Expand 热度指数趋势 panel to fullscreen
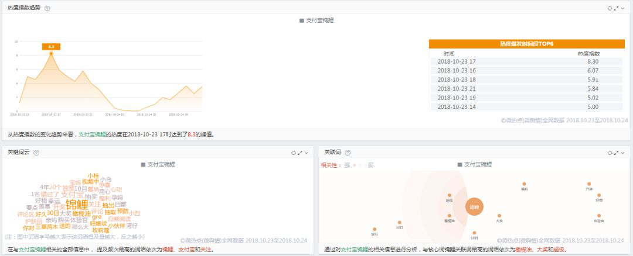This screenshot has height=256, width=633. point(616,8)
